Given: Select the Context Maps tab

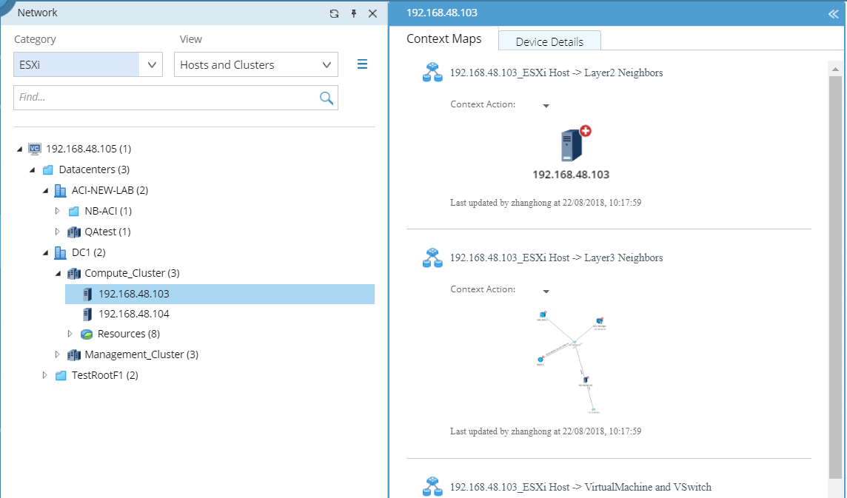Looking at the screenshot, I should click(x=443, y=39).
